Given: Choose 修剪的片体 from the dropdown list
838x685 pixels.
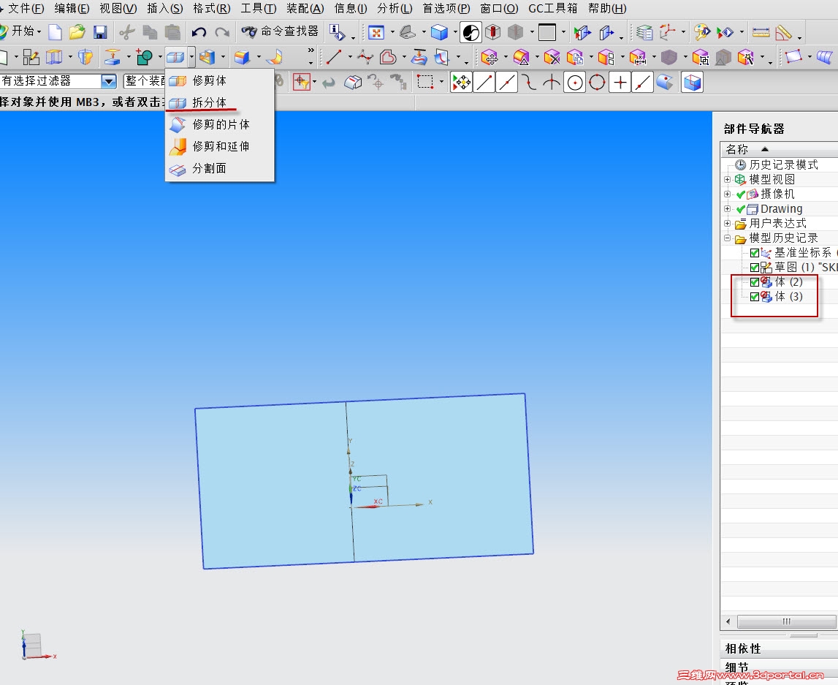Looking at the screenshot, I should [x=220, y=124].
